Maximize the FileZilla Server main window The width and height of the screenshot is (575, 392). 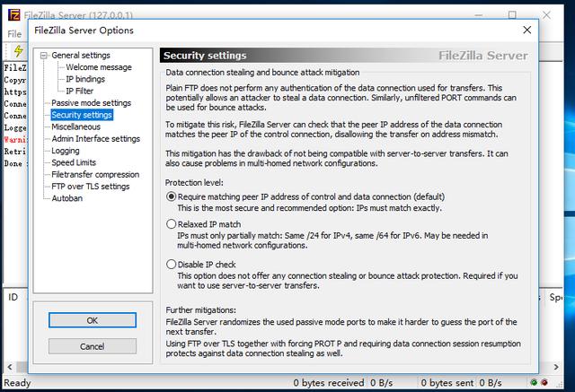(x=512, y=15)
